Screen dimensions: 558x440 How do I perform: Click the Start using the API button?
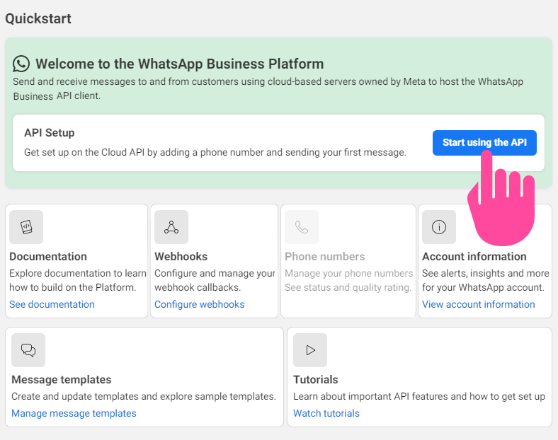pyautogui.click(x=484, y=142)
